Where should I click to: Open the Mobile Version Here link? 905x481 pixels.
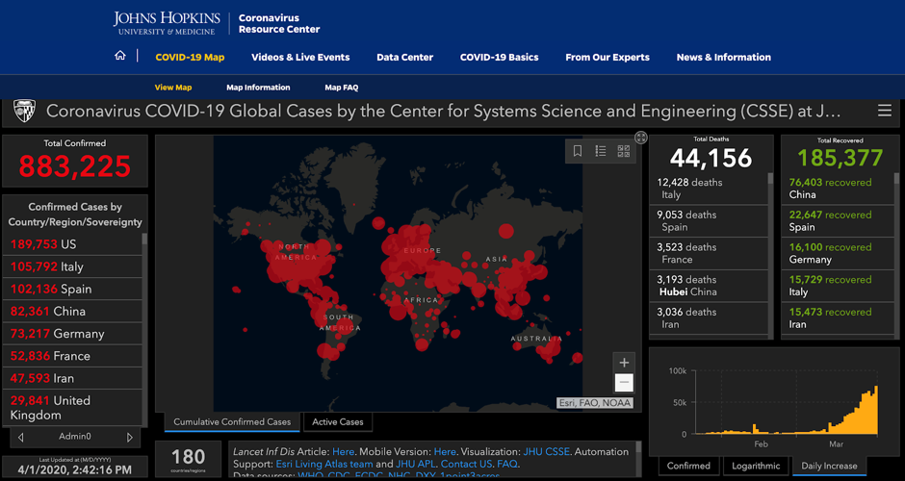click(445, 451)
